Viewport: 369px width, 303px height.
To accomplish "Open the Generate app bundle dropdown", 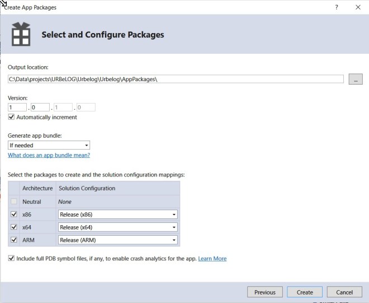I will 49,145.
